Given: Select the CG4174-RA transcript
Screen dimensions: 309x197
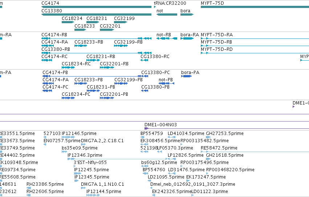Looking at the screenshot, I should click(x=48, y=46).
